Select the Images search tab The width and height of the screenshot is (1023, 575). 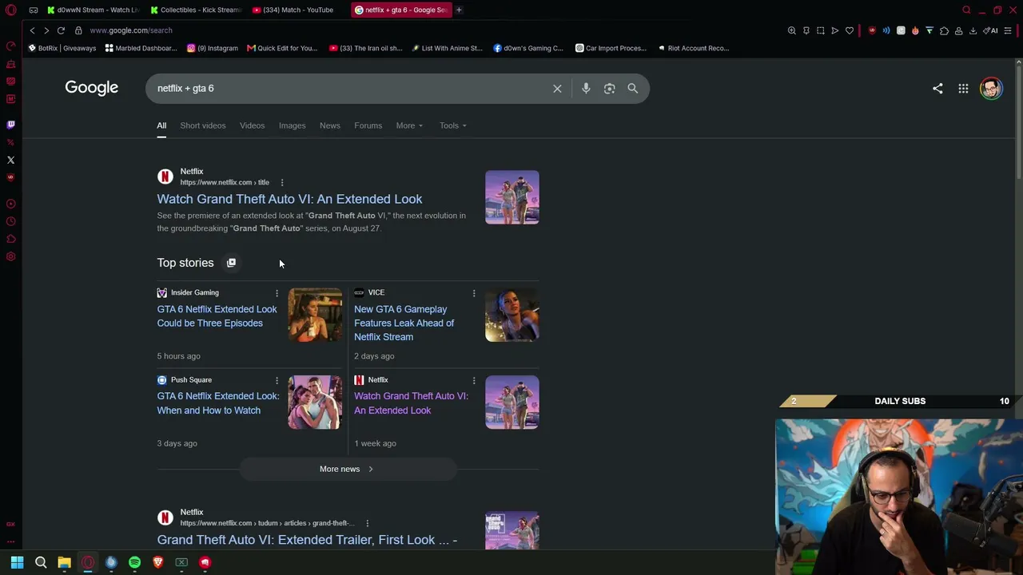click(292, 125)
